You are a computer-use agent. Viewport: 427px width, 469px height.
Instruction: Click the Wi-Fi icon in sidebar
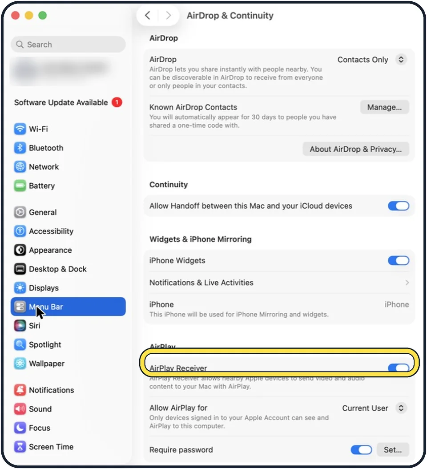click(x=20, y=129)
